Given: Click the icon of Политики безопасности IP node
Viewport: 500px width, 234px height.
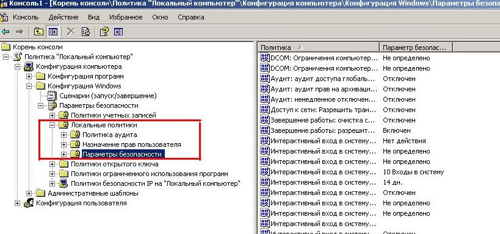Looking at the screenshot, I should tap(63, 183).
